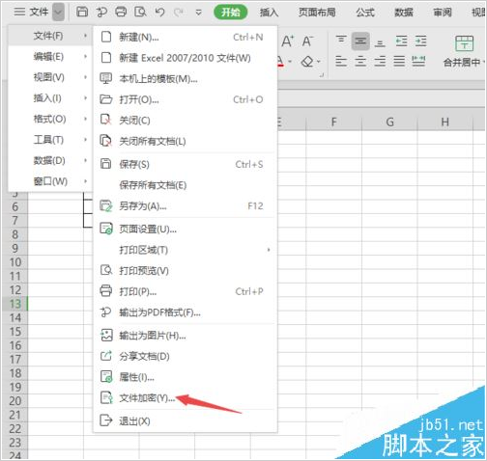
Task: Choose 输出为图片(H) menu entry
Action: [186, 336]
